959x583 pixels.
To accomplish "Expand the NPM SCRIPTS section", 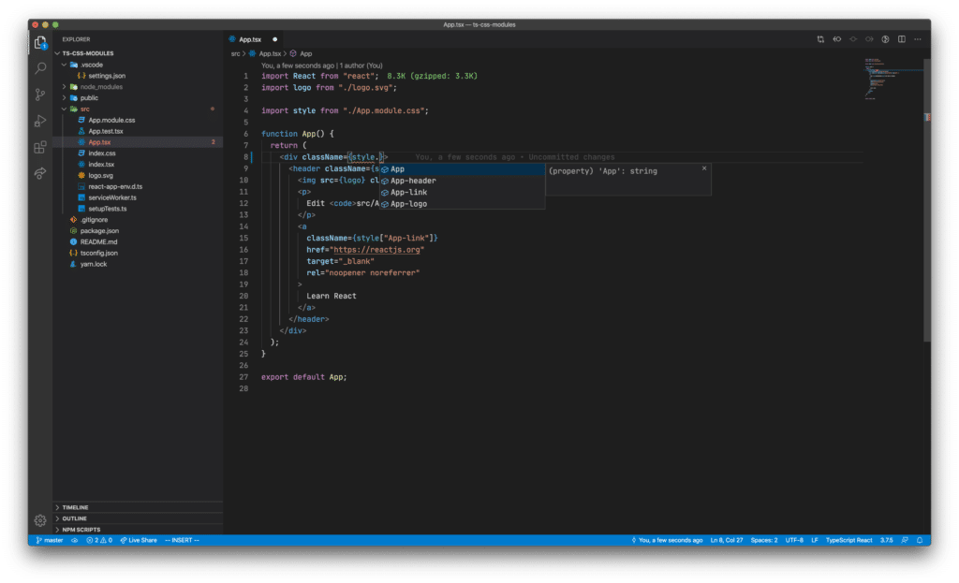I will click(78, 529).
